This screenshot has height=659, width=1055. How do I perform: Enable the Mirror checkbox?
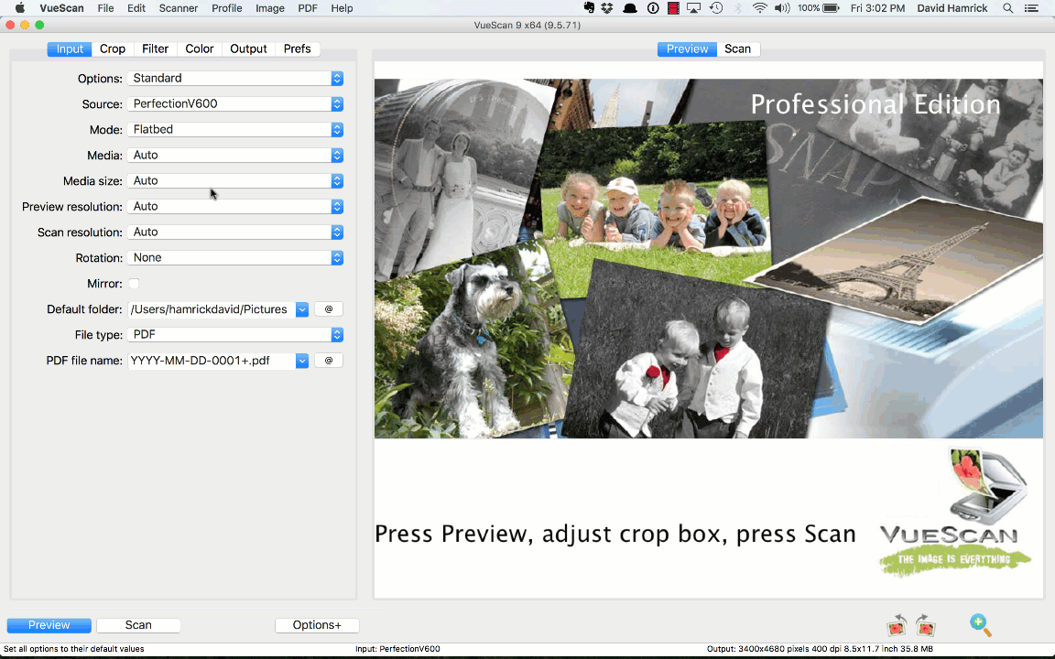click(134, 284)
